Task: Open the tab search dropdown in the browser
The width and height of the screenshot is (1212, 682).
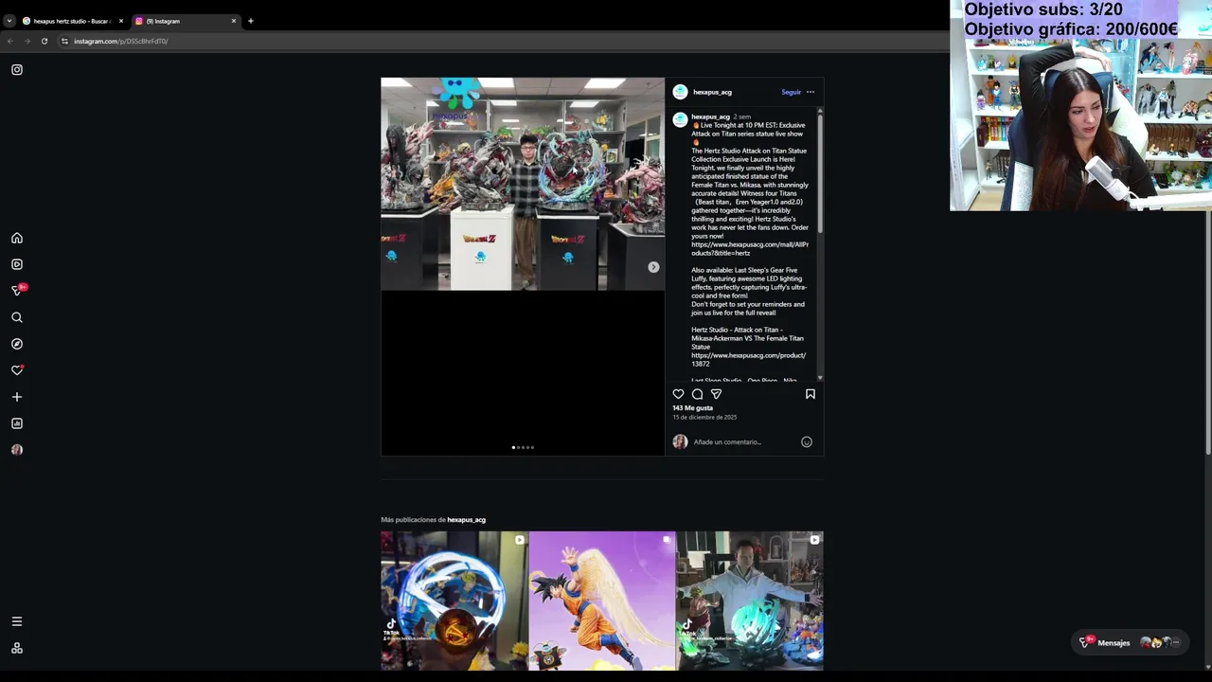Action: [x=9, y=21]
